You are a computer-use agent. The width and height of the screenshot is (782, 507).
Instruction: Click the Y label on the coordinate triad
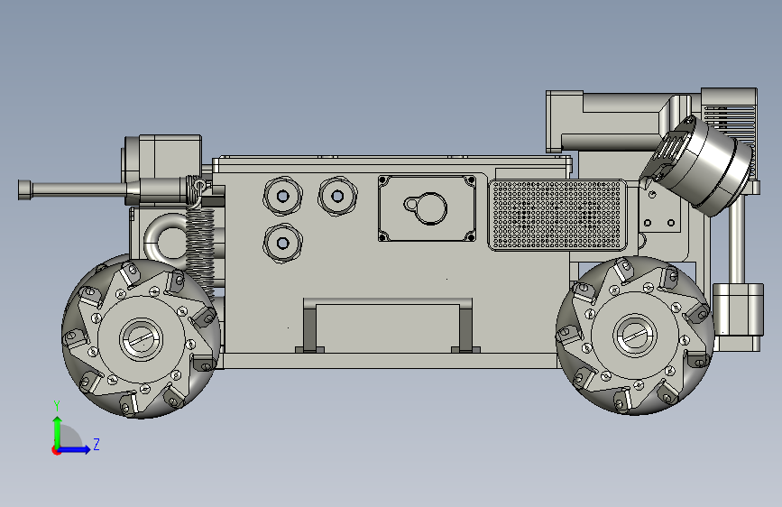click(x=57, y=405)
